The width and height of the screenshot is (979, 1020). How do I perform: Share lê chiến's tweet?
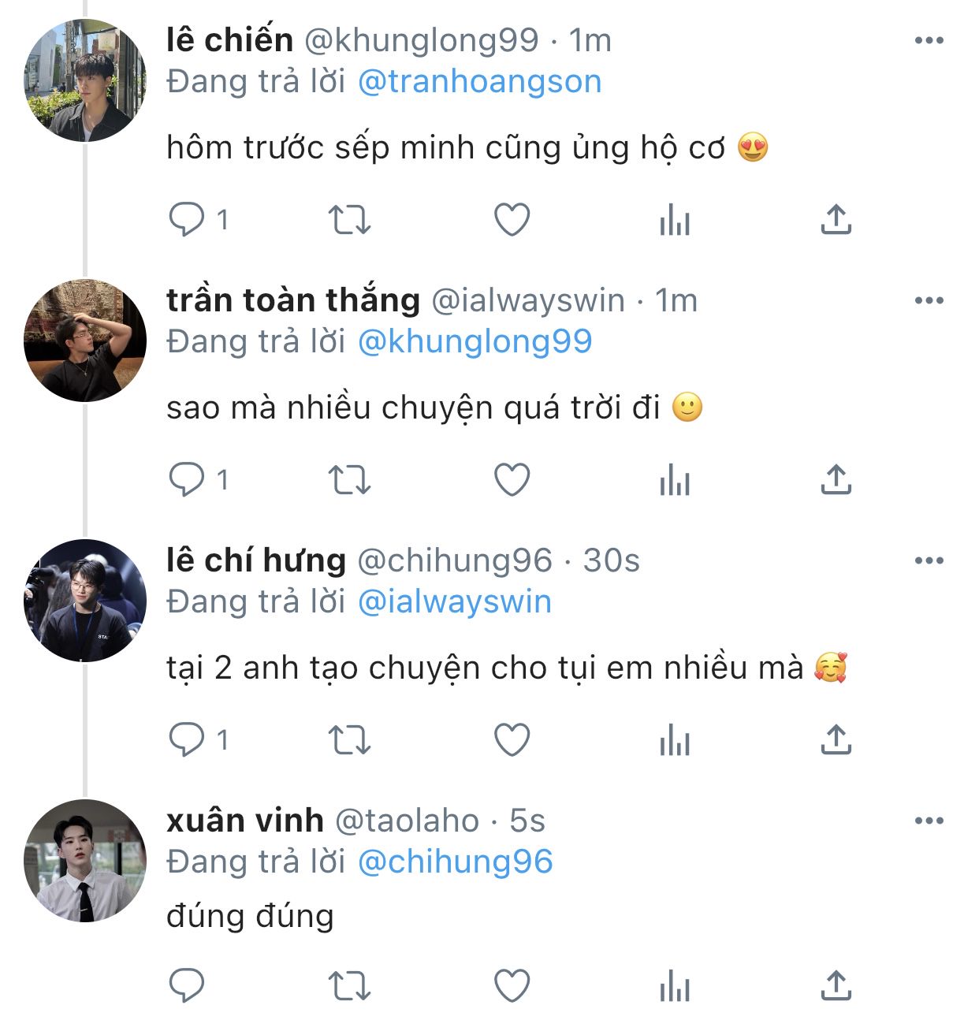click(x=836, y=220)
